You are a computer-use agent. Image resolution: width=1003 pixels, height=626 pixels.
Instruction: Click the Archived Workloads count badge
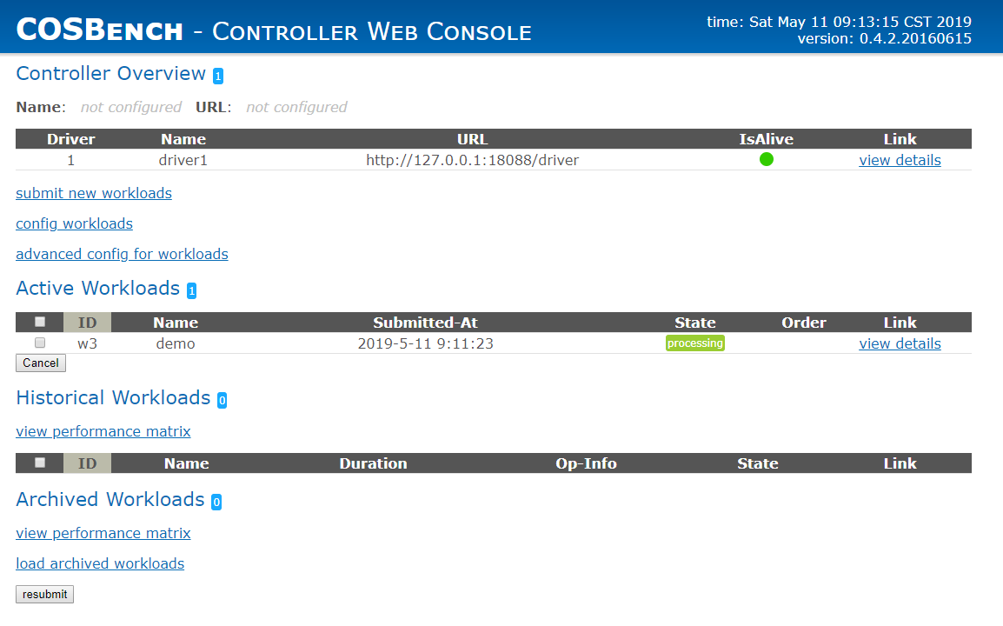click(x=216, y=503)
